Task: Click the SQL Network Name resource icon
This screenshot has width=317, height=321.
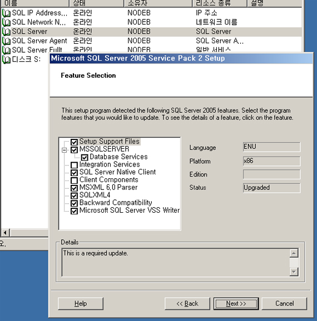Action: click(6, 22)
